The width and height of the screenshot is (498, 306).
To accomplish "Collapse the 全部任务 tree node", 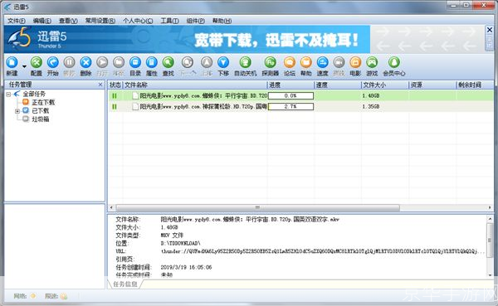I will [x=8, y=95].
